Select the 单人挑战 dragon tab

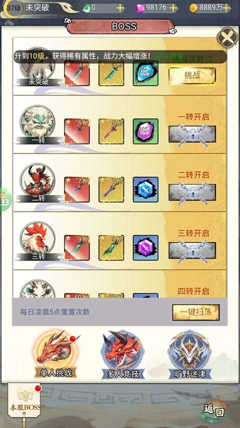[x=56, y=355]
